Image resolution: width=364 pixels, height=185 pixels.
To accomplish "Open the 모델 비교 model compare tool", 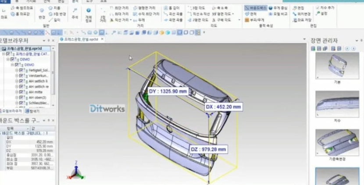I will coord(278,14).
